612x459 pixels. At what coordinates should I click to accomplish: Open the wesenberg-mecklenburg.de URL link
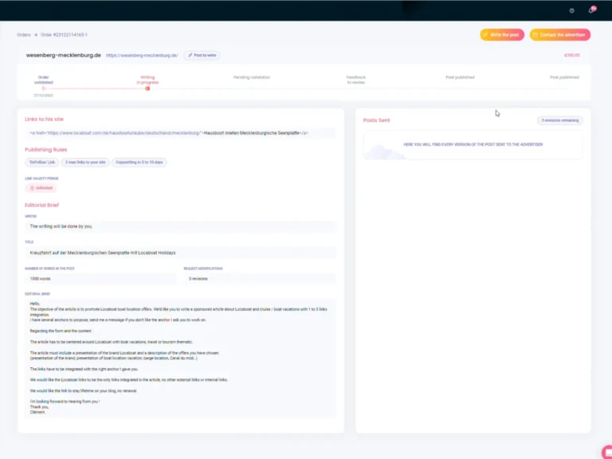[142, 56]
